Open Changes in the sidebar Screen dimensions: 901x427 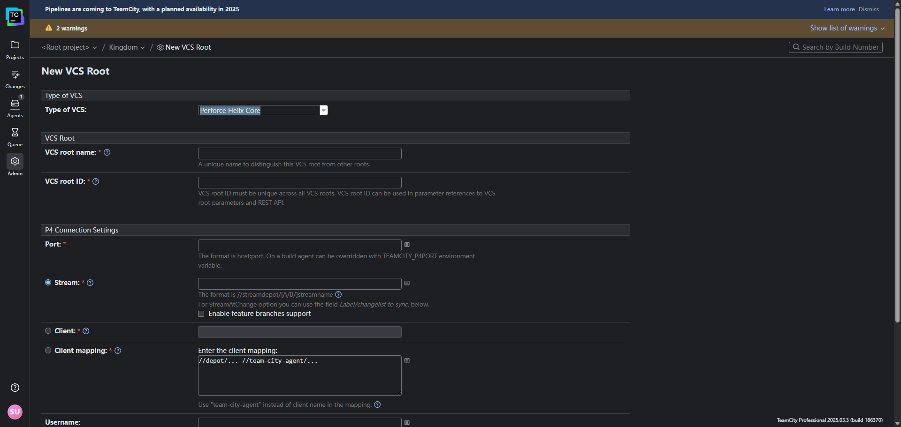[15, 79]
